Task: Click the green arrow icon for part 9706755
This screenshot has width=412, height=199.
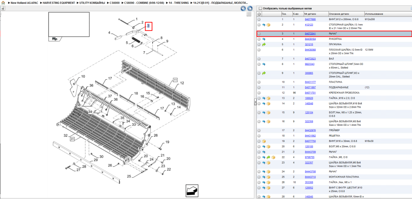Action: click(x=268, y=157)
